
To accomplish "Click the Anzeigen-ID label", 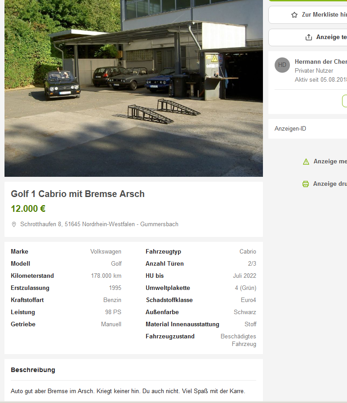I will [290, 129].
